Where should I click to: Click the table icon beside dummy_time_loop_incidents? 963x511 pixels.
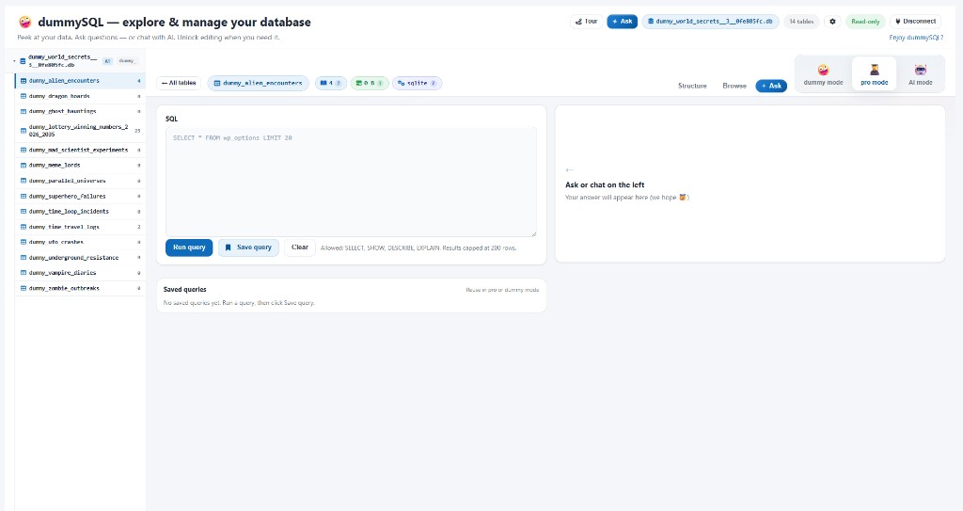pos(24,211)
